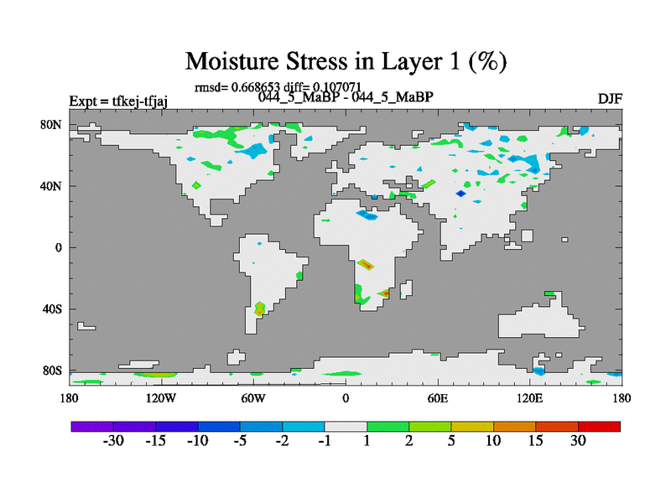Click the orange-red patch in central Africa

pos(366,265)
